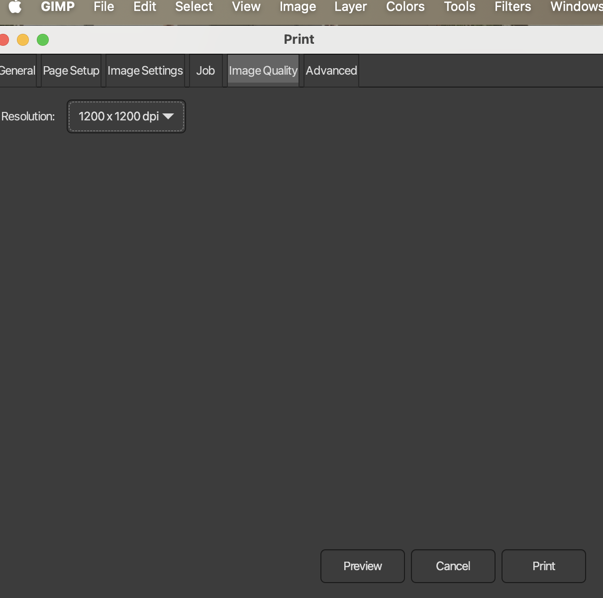
Task: Click the Print button
Action: coord(544,566)
